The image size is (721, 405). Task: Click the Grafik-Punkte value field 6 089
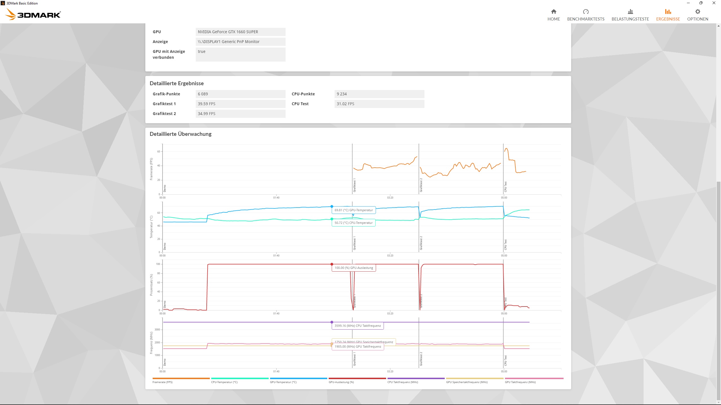click(240, 94)
